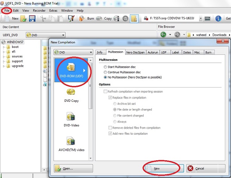Click the Eject disc toolbar icon
This screenshot has width=231, height=178.
coord(125,18)
